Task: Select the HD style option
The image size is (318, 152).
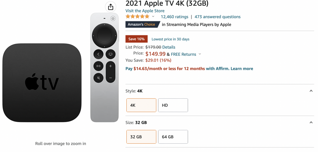Action: point(173,105)
